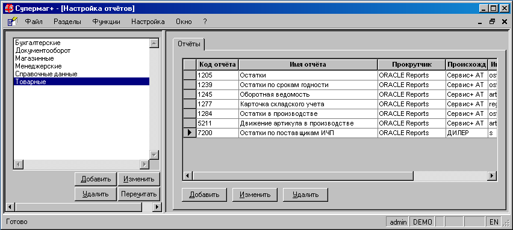
Task: Click the Прокрутчик column header
Action: click(x=412, y=65)
